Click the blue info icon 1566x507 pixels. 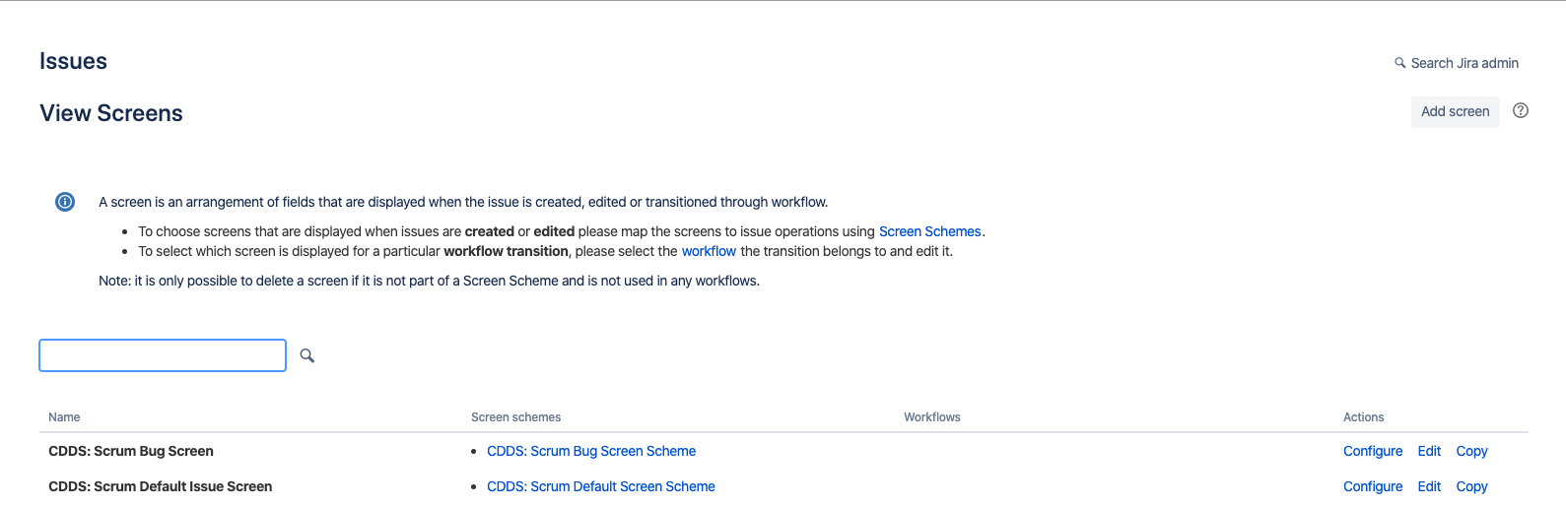tap(65, 202)
